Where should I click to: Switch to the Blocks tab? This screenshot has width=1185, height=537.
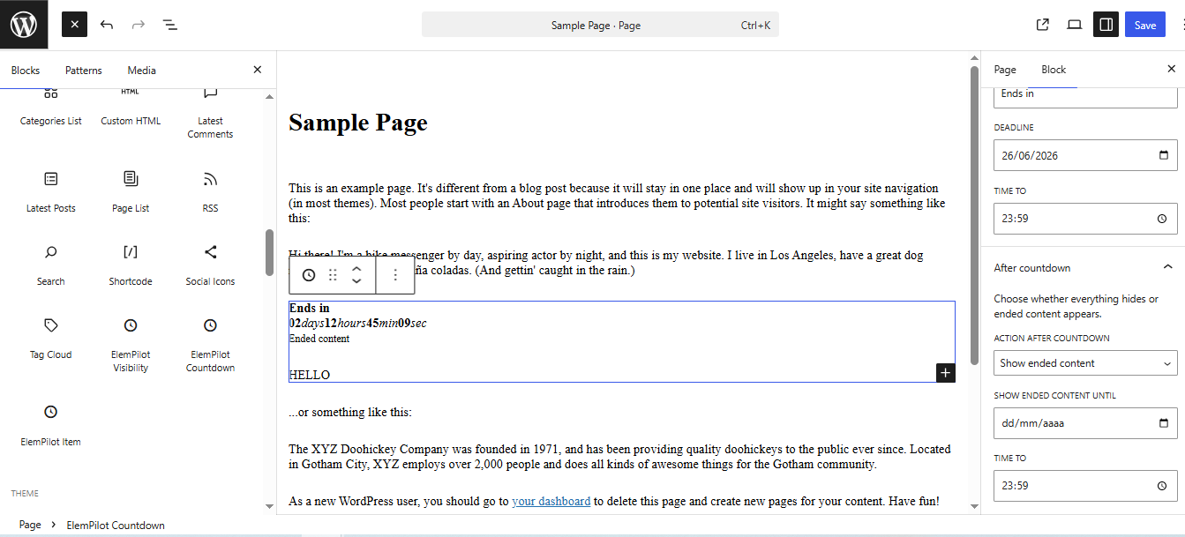26,71
